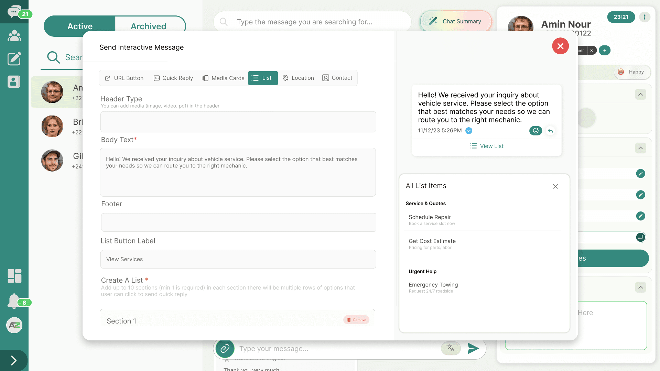
Task: Collapse the bottom right panel section chevron
Action: pyautogui.click(x=640, y=287)
